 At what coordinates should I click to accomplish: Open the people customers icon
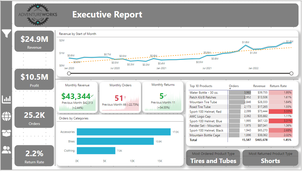coord(6,150)
